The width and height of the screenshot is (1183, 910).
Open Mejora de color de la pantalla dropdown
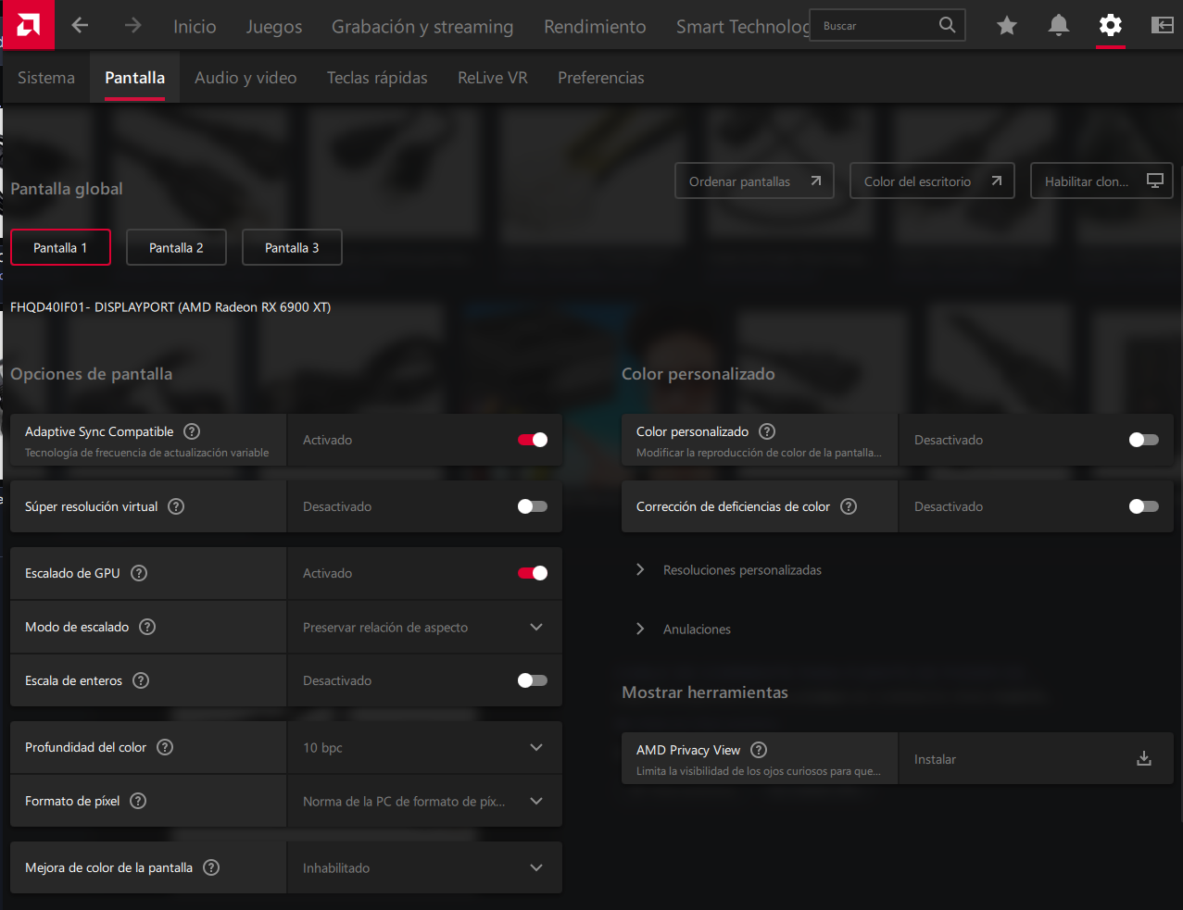point(424,867)
